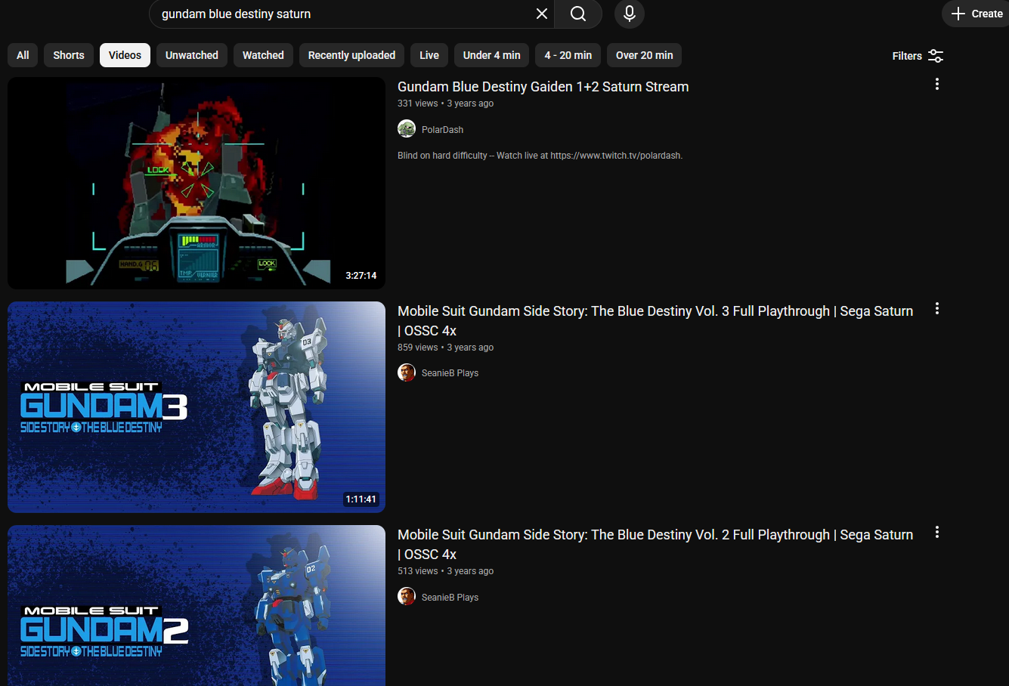Show videos 4 - 20 min long
The image size is (1009, 686).
[x=568, y=55]
